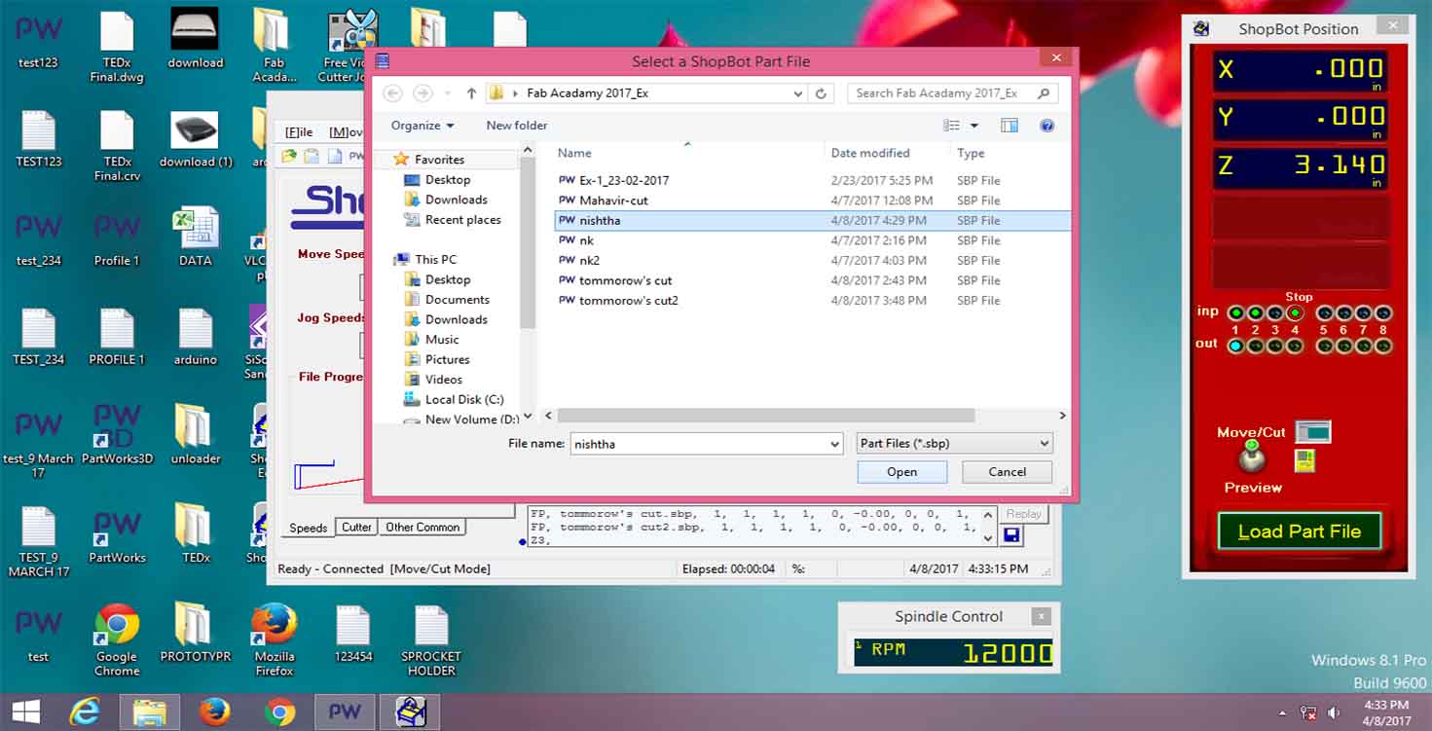Go up one folder level arrow
The height and width of the screenshot is (731, 1432).
[x=471, y=93]
